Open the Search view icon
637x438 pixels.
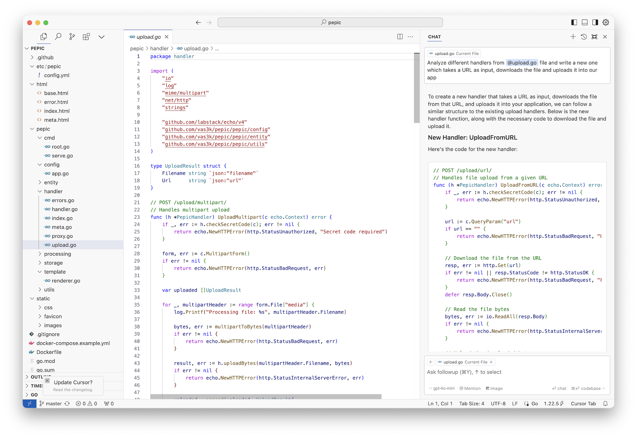pos(58,36)
